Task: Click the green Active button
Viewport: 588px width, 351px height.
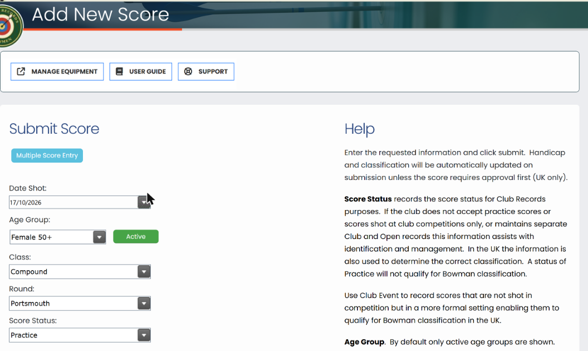Action: point(136,236)
